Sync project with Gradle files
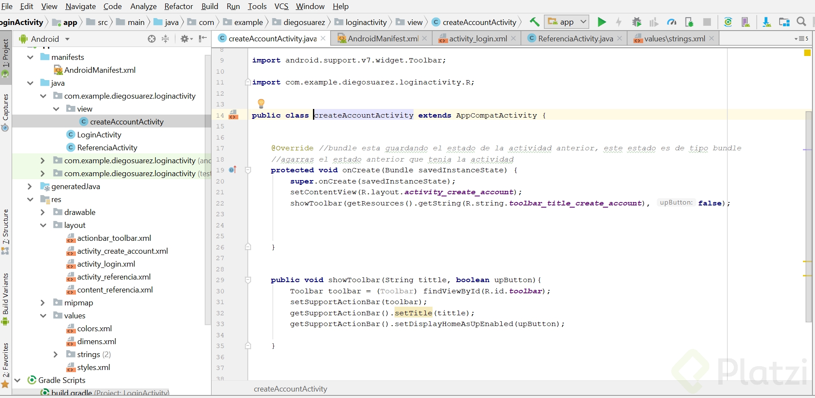The height and width of the screenshot is (398, 815). pos(728,22)
